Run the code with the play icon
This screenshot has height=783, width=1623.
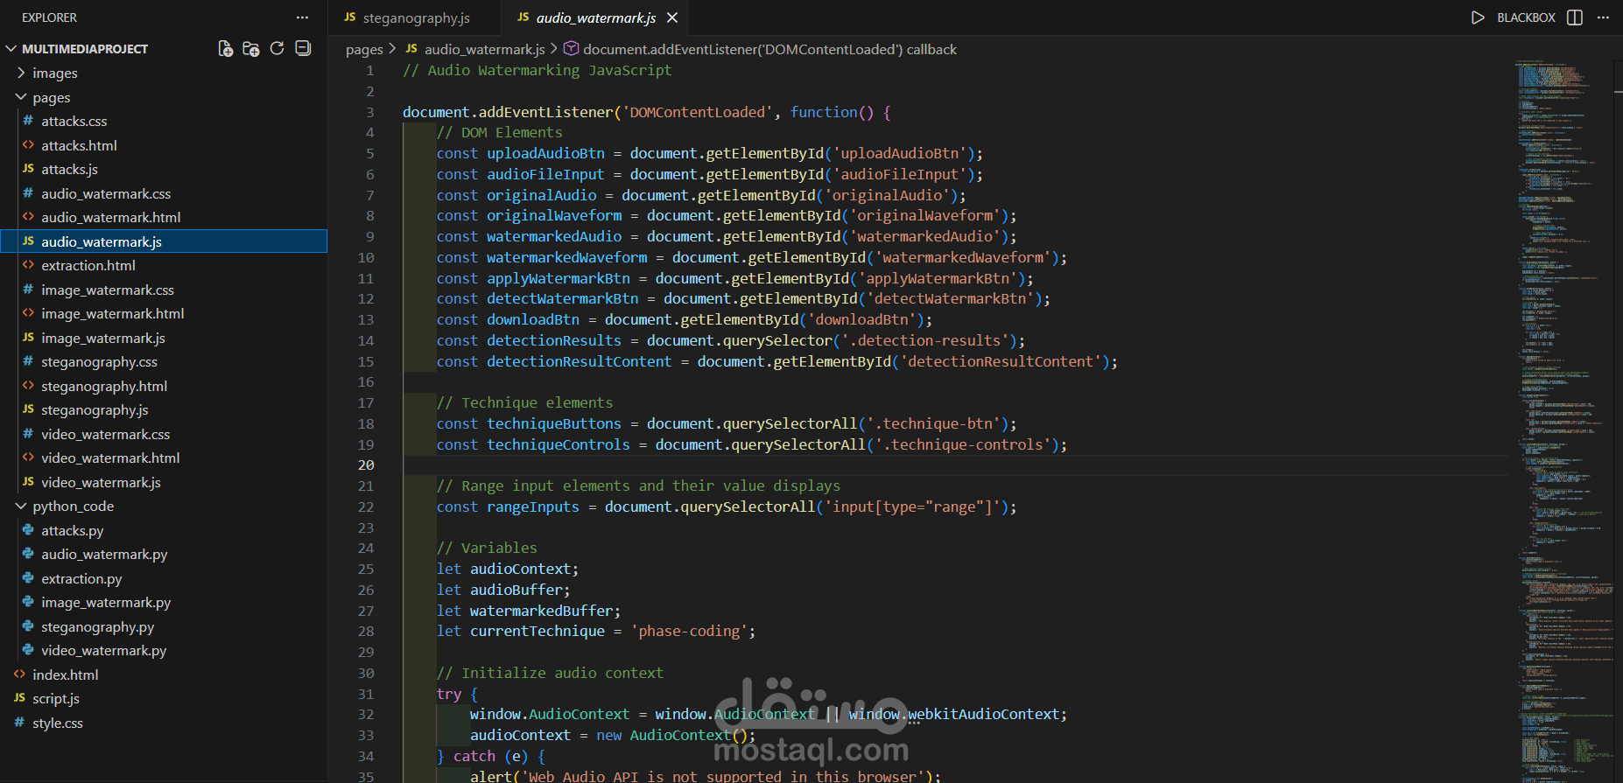pyautogui.click(x=1478, y=17)
